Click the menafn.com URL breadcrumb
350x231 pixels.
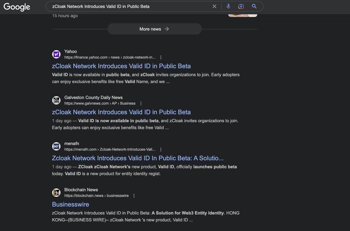pyautogui.click(x=110, y=149)
